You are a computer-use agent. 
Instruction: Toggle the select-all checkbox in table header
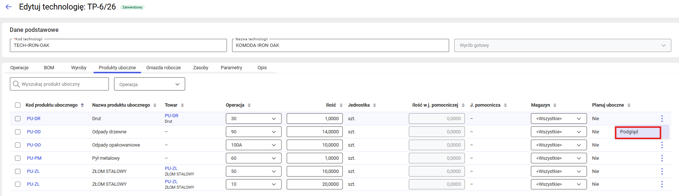click(18, 105)
